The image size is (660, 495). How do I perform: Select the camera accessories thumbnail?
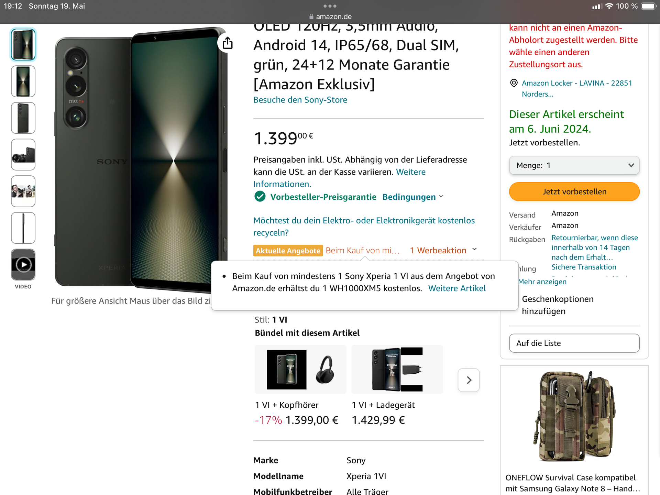click(23, 154)
